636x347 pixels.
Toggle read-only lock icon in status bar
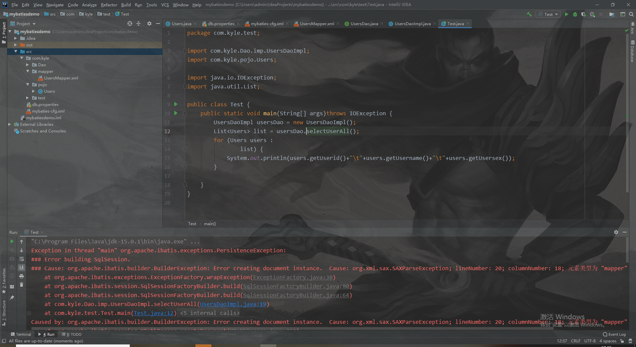coord(622,341)
